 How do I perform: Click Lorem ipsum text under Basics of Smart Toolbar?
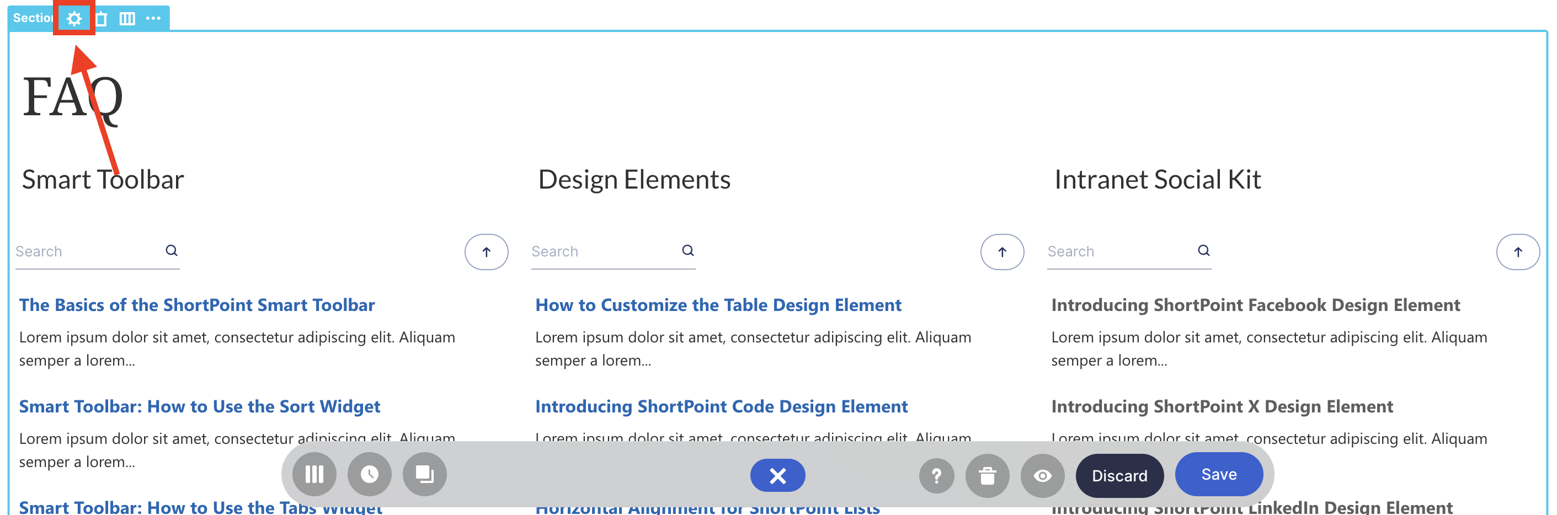[x=237, y=349]
